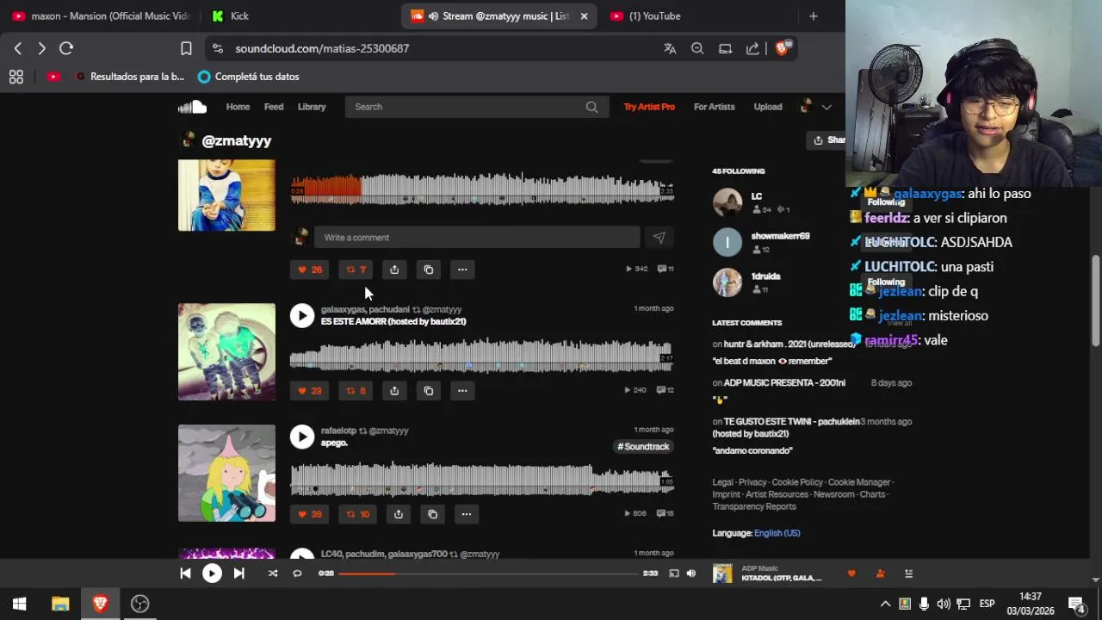Open a new browser tab

[x=813, y=15]
